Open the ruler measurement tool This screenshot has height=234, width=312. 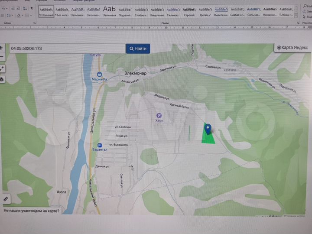coord(6,199)
